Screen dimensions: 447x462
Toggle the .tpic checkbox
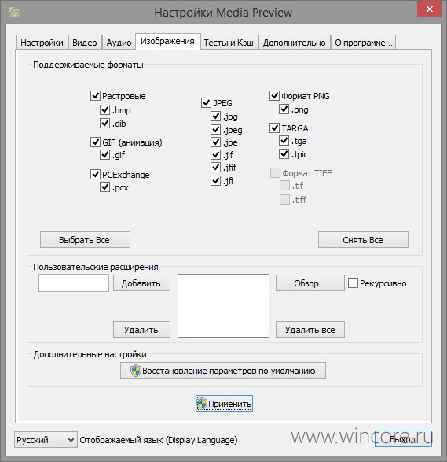point(284,153)
